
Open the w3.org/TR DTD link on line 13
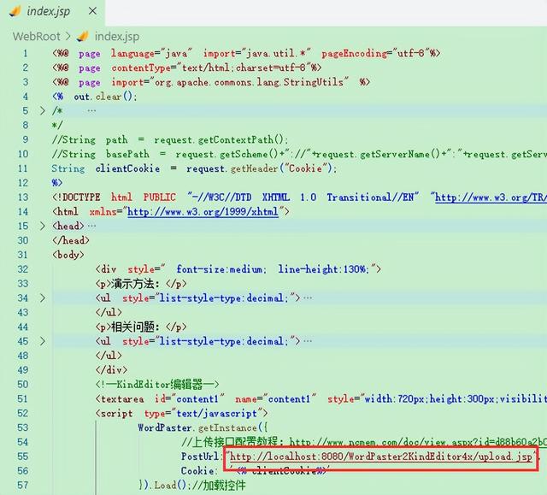(x=491, y=197)
